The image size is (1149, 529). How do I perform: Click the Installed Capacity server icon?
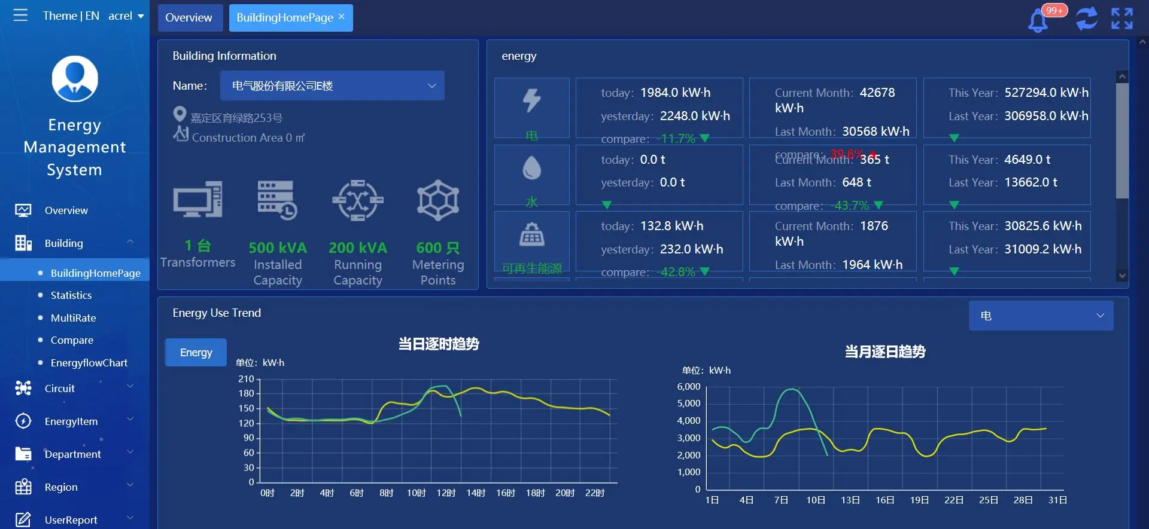(x=278, y=200)
